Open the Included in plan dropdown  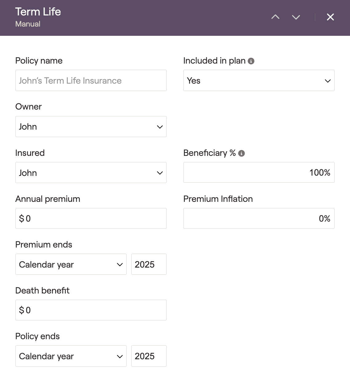tap(258, 81)
